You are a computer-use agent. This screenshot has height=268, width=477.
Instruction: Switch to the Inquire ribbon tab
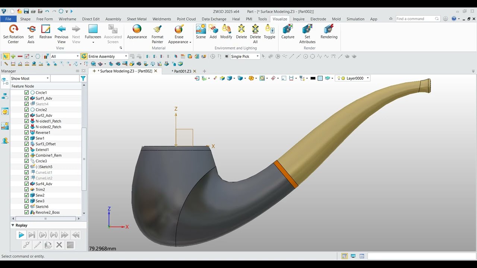pyautogui.click(x=298, y=19)
